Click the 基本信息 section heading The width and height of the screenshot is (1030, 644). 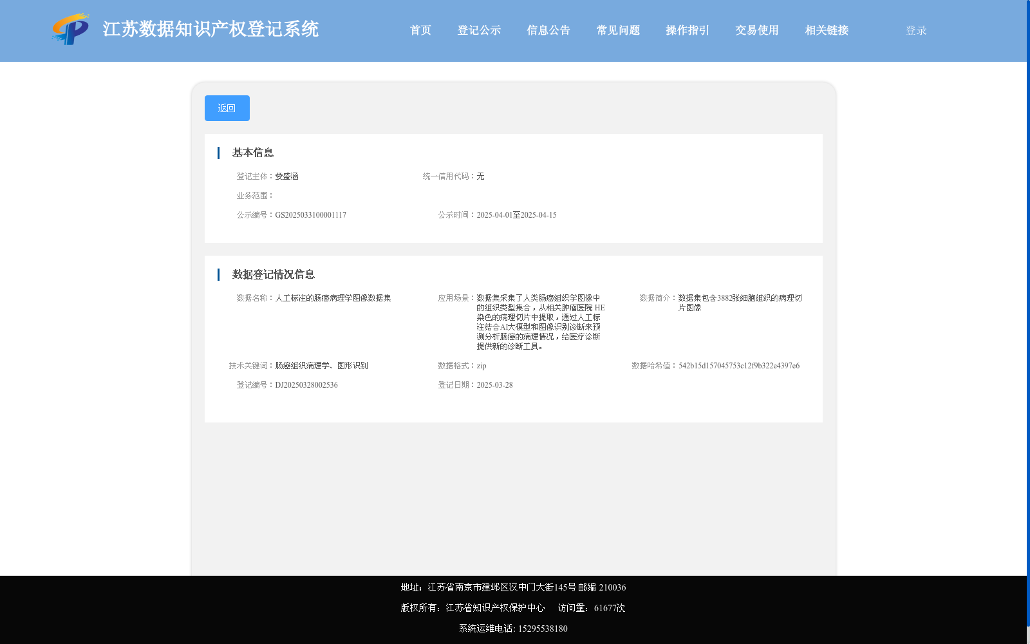tap(253, 153)
